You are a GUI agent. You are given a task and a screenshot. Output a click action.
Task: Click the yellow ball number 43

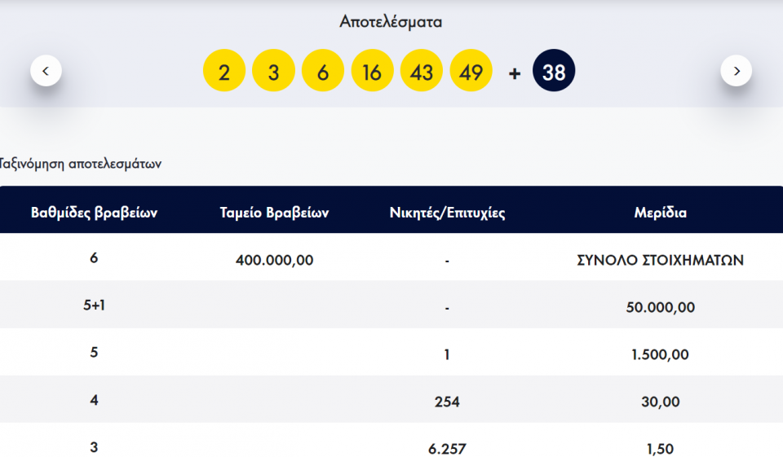(x=422, y=72)
